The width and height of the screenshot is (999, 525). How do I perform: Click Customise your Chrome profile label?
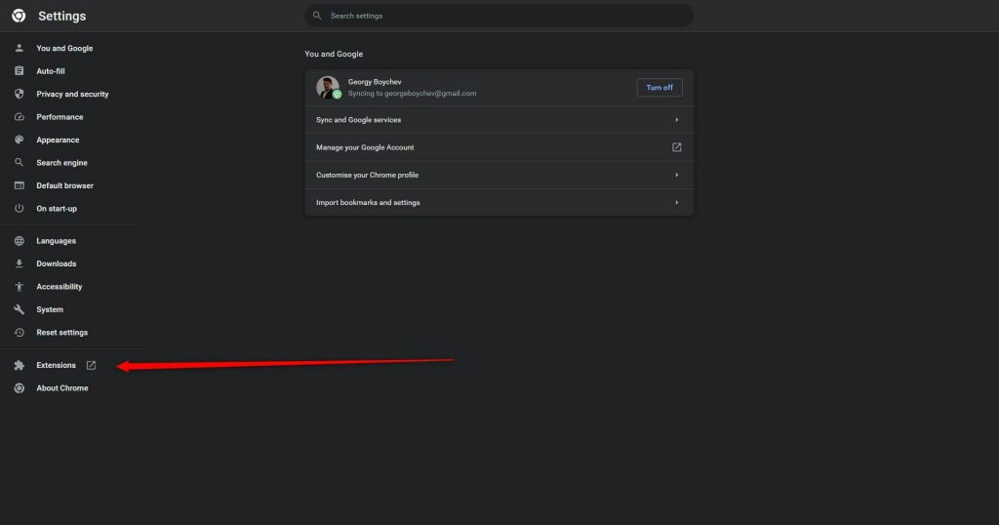[367, 175]
